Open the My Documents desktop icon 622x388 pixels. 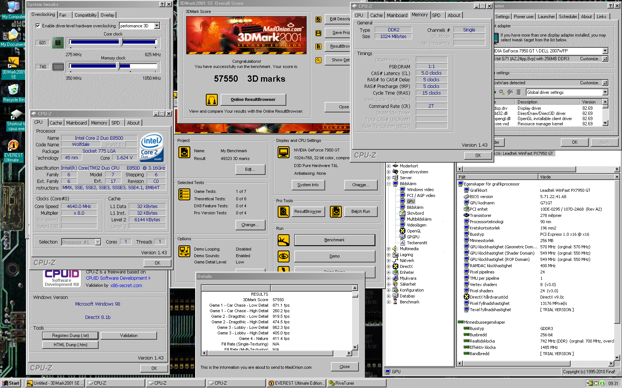point(13,38)
